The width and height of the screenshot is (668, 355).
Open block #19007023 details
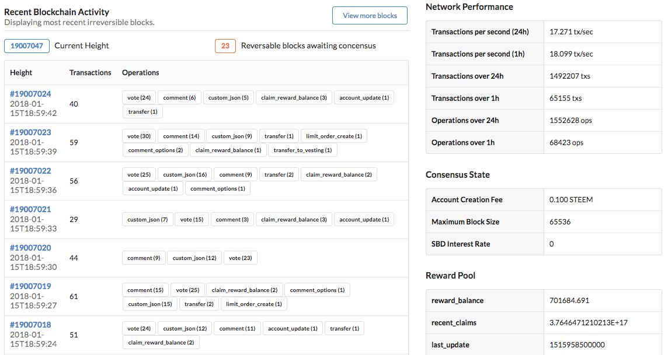(30, 132)
